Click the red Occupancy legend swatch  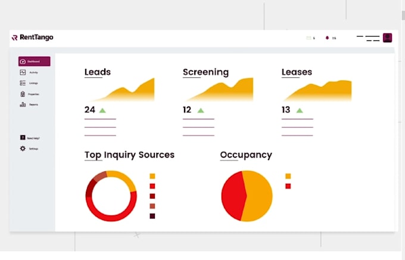coord(288,186)
